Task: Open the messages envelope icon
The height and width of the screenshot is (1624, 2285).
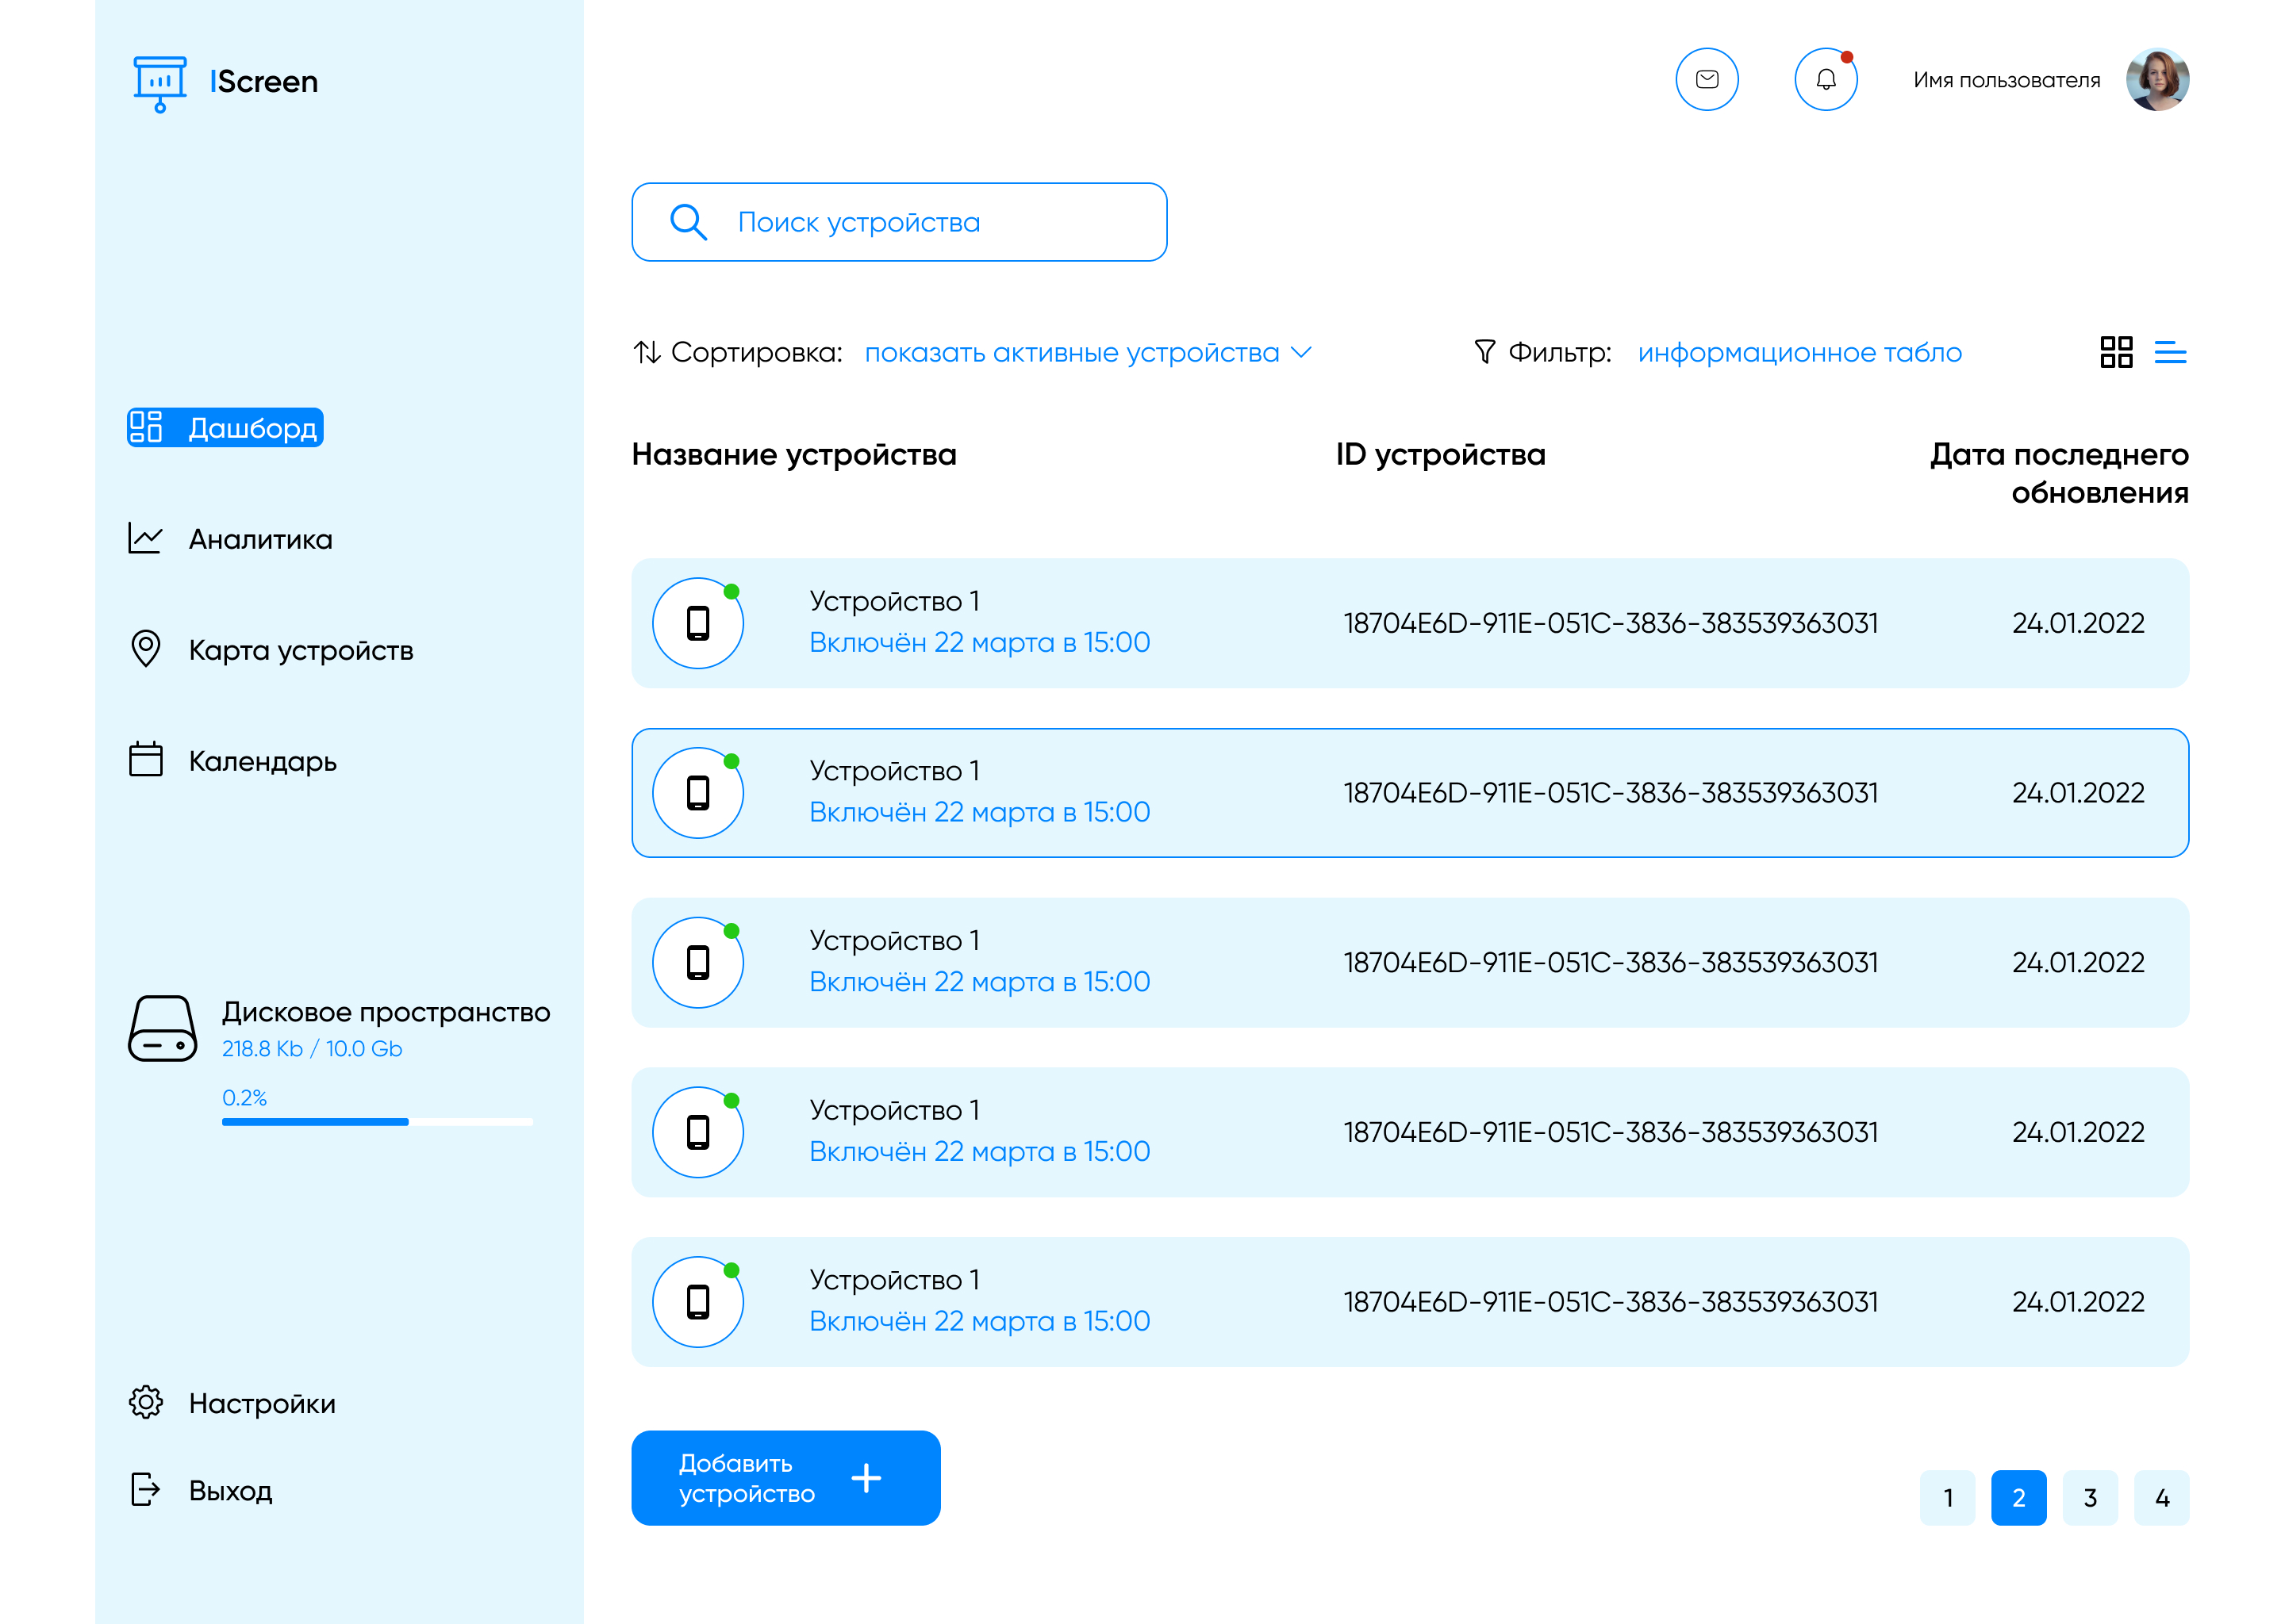Action: pyautogui.click(x=1707, y=80)
